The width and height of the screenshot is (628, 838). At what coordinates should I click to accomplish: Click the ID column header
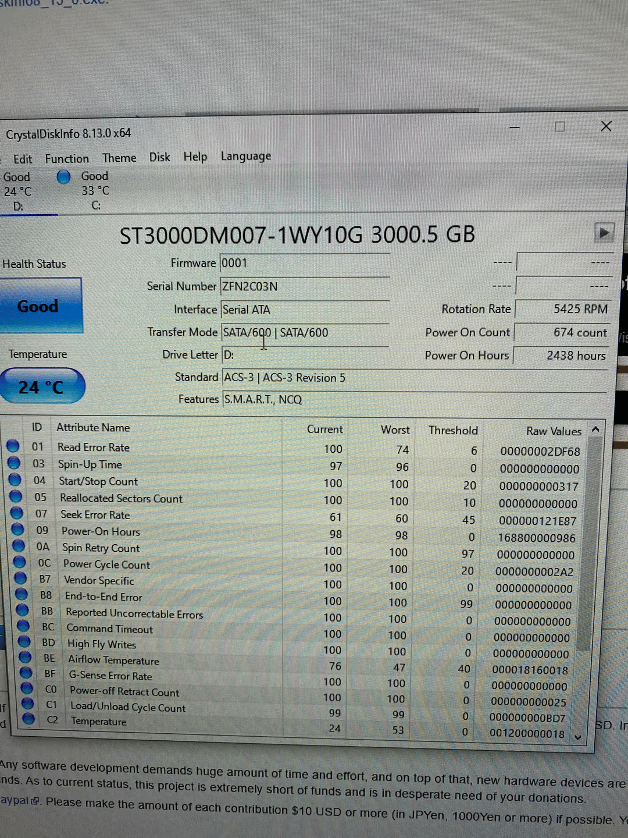point(37,427)
